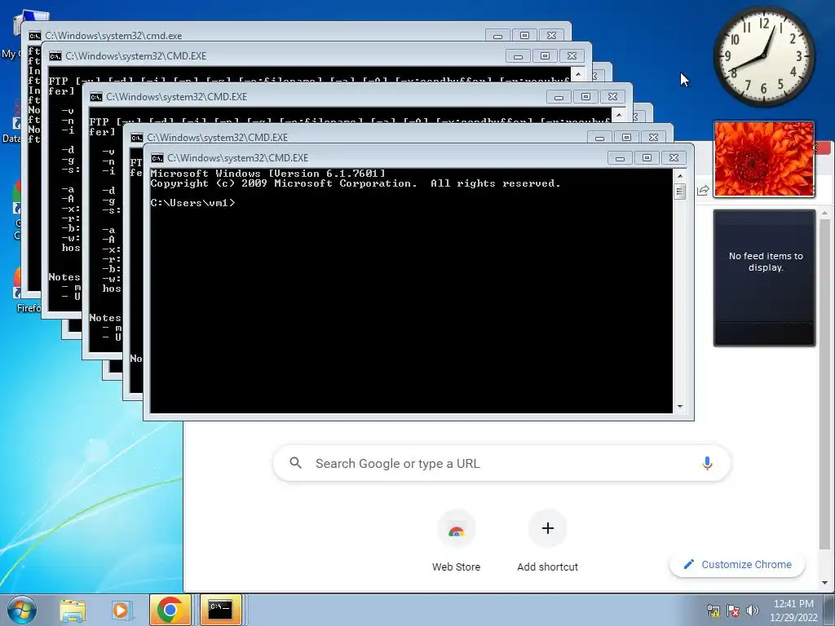Open the network status tray icon
835x626 pixels.
click(x=713, y=611)
